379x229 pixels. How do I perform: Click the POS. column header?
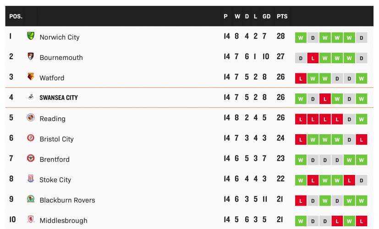(16, 16)
